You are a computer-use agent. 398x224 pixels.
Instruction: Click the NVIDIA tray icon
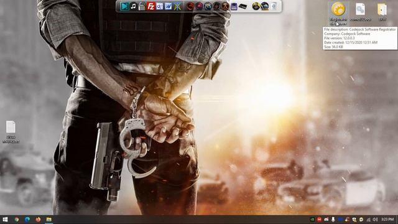(312, 220)
